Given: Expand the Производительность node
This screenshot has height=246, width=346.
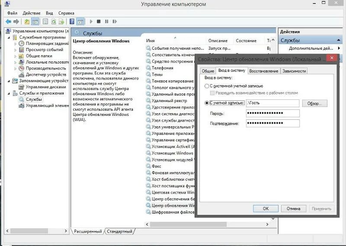Looking at the screenshot, I should 15,68.
